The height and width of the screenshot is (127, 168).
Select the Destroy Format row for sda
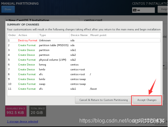click(x=84, y=40)
